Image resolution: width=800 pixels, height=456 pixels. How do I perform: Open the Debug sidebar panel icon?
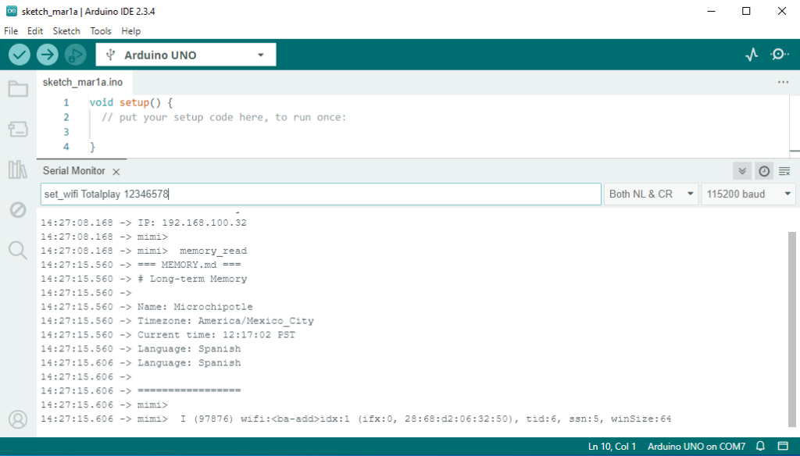tap(17, 209)
